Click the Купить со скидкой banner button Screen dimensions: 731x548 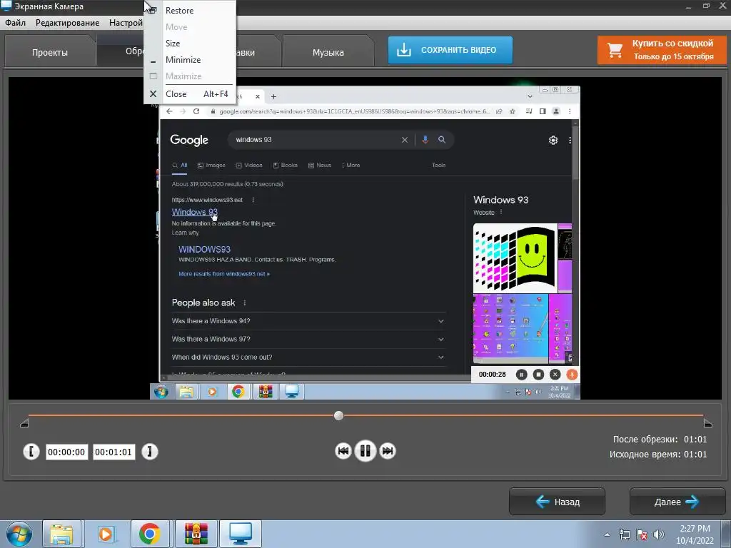[x=662, y=50]
